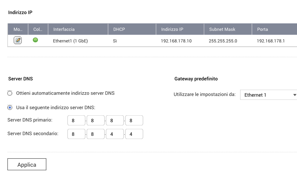Edit fourth octet of primary DNS
Viewport: 297px width, 187px height.
pyautogui.click(x=134, y=120)
